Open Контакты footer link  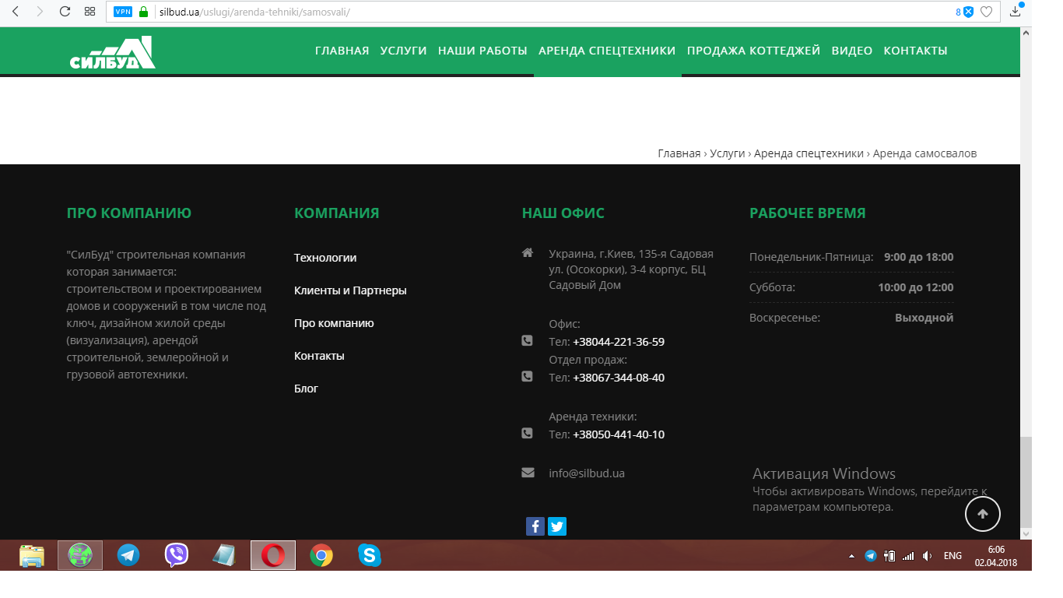[319, 356]
